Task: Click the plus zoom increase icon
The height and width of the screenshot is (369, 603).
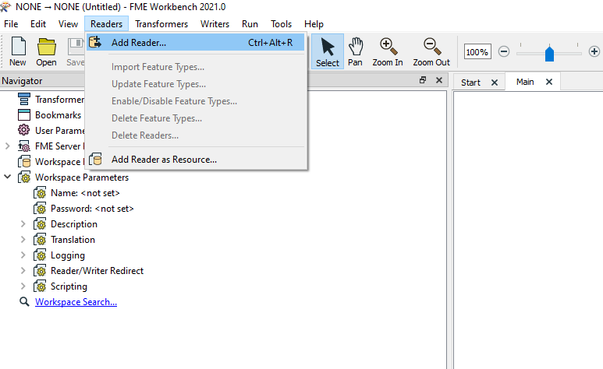Action: (594, 51)
